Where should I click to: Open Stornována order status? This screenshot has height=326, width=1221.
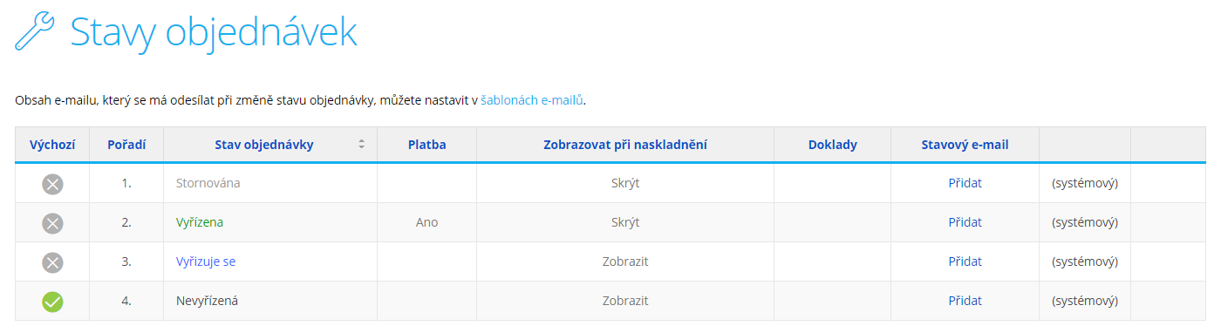tap(208, 183)
